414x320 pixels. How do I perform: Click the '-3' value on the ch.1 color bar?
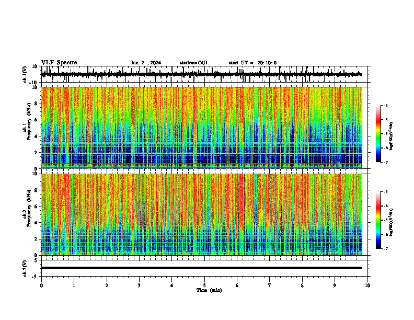pos(386,105)
